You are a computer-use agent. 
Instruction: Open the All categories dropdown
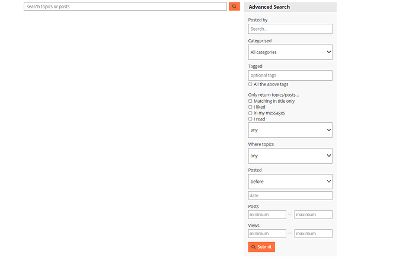coord(290,52)
